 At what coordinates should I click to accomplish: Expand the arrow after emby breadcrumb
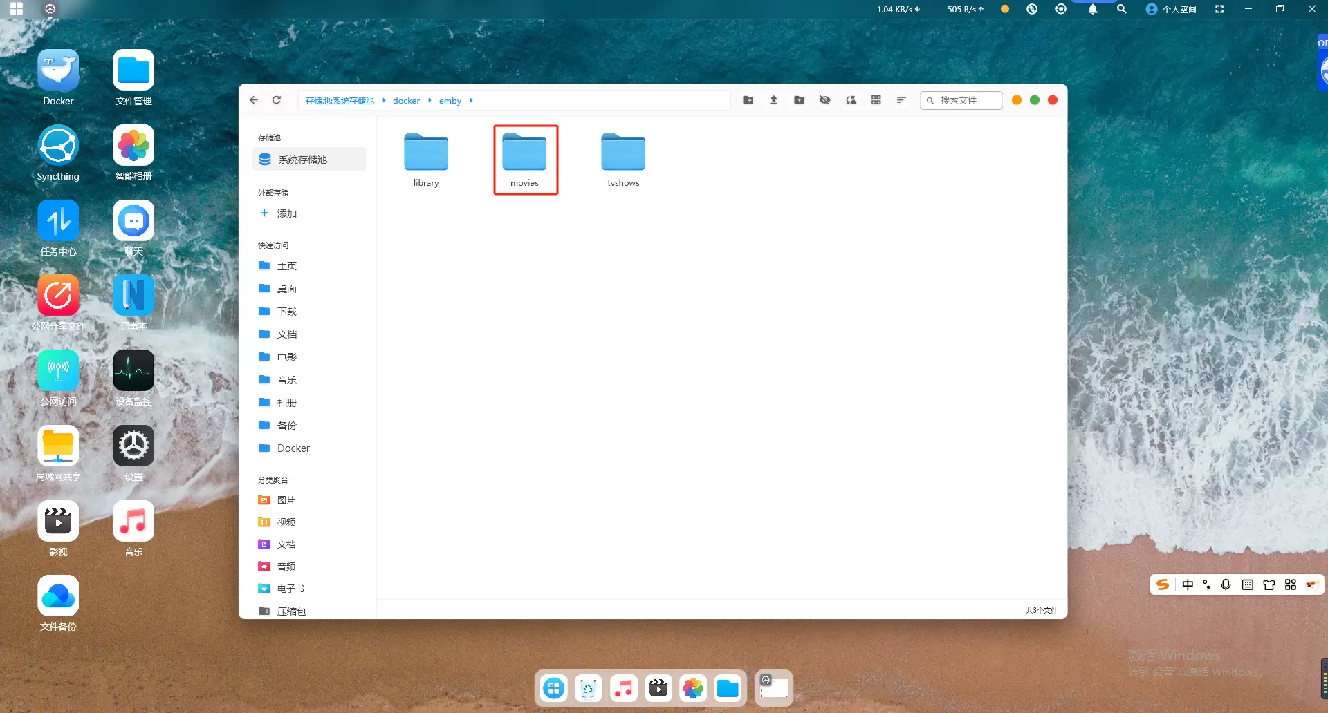[x=471, y=101]
